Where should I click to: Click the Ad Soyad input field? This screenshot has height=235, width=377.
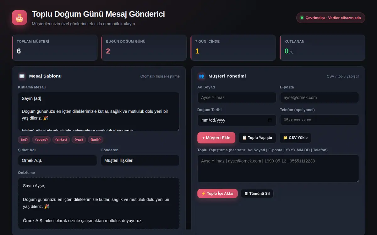[x=237, y=97]
